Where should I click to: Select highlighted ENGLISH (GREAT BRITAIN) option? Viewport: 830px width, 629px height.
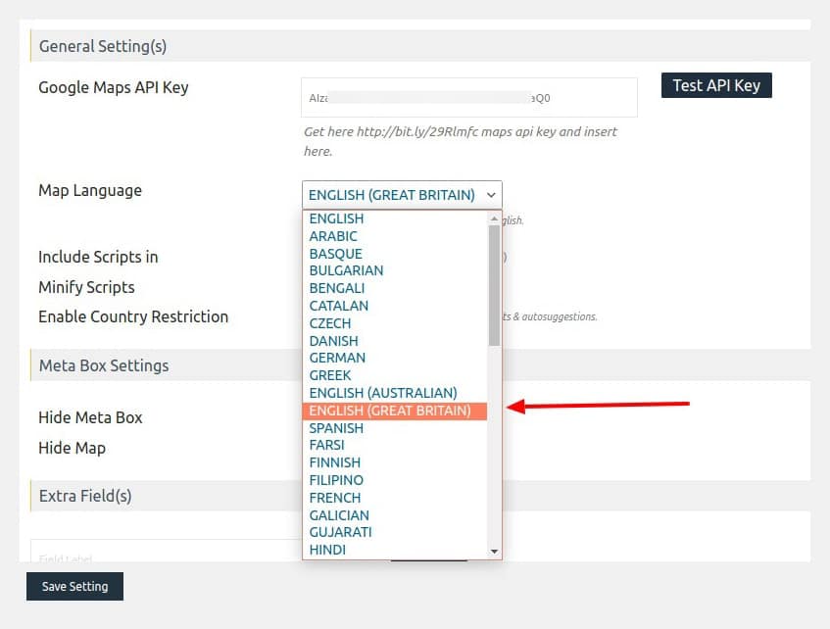[x=390, y=411]
